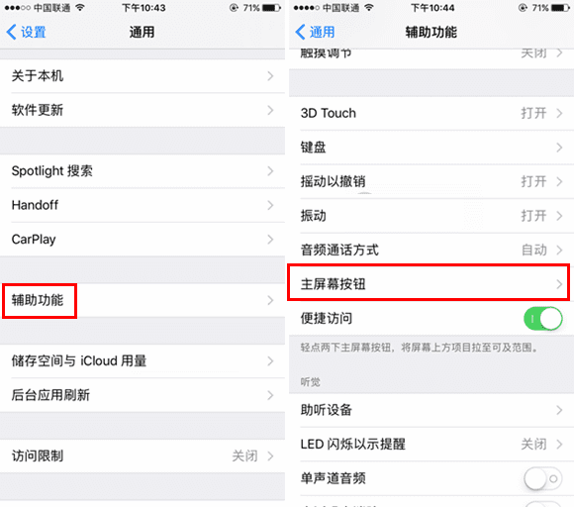574x507 pixels.
Task: Tap the back arrow labeled 设置
Action: pyautogui.click(x=26, y=33)
